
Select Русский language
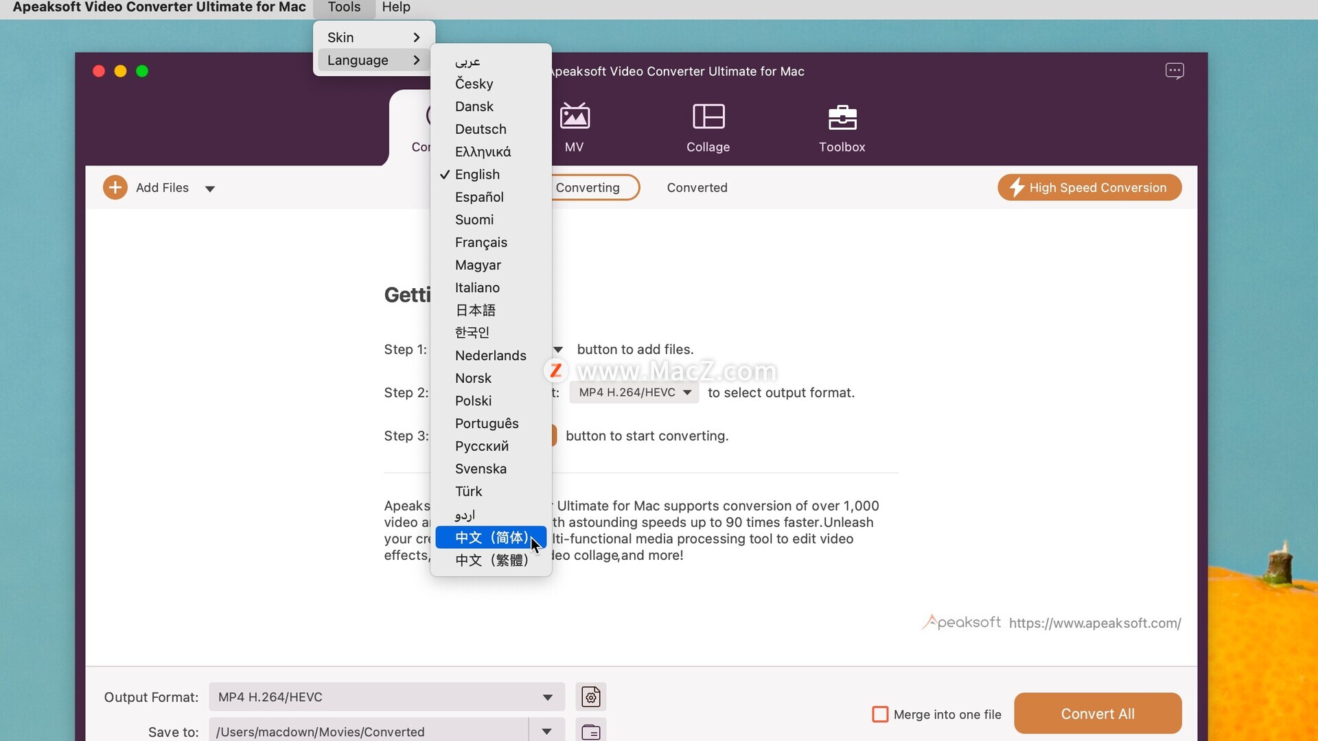click(x=491, y=446)
